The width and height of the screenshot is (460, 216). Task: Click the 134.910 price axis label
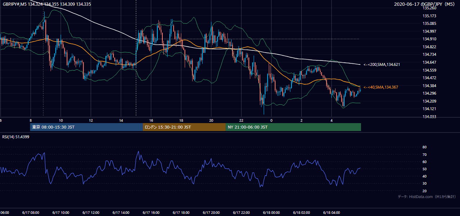[429, 39]
